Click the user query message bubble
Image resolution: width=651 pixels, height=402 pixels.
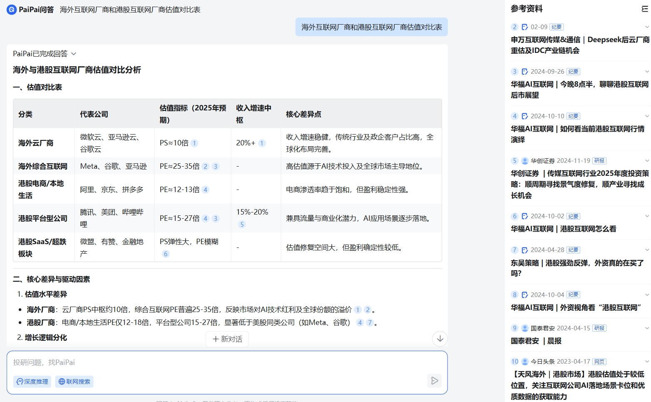[371, 27]
